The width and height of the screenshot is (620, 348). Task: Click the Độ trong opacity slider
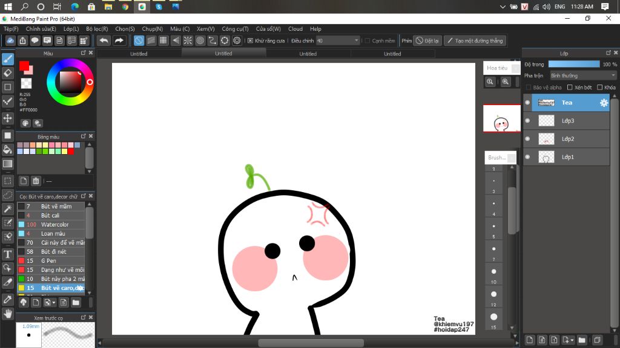573,64
